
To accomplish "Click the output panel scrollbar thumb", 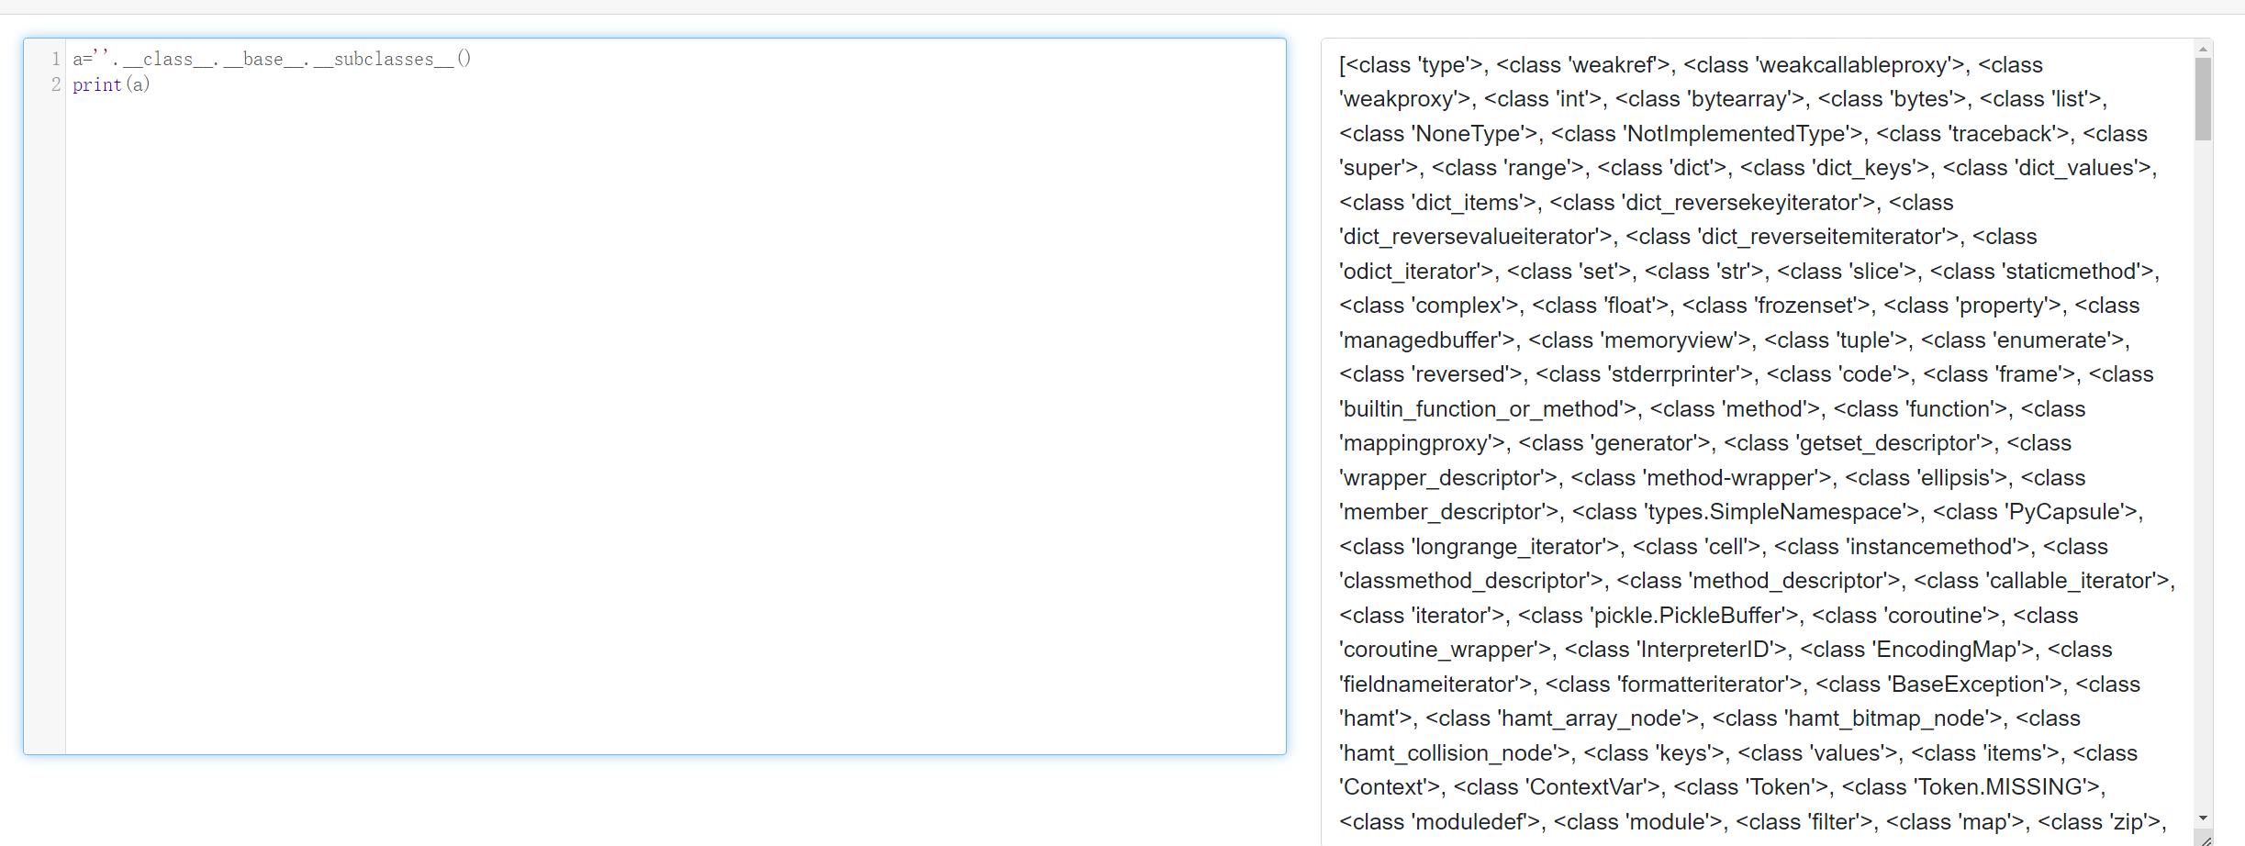I will pyautogui.click(x=2203, y=99).
